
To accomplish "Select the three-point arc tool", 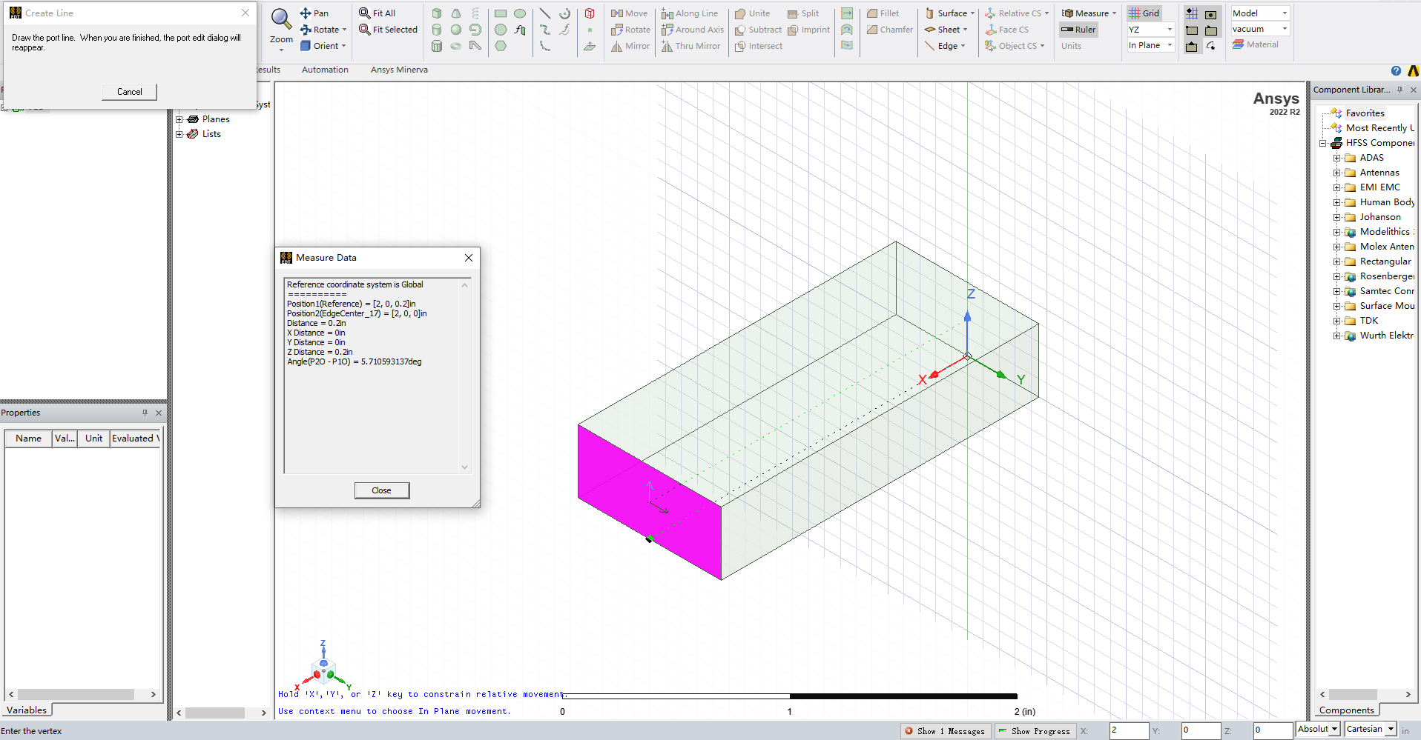I will [545, 46].
